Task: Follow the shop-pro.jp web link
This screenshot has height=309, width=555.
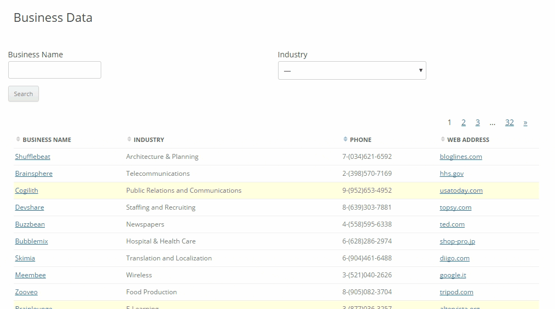Action: pyautogui.click(x=457, y=241)
